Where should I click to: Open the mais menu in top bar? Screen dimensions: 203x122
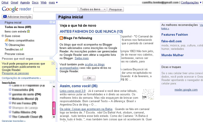click(x=53, y=3)
